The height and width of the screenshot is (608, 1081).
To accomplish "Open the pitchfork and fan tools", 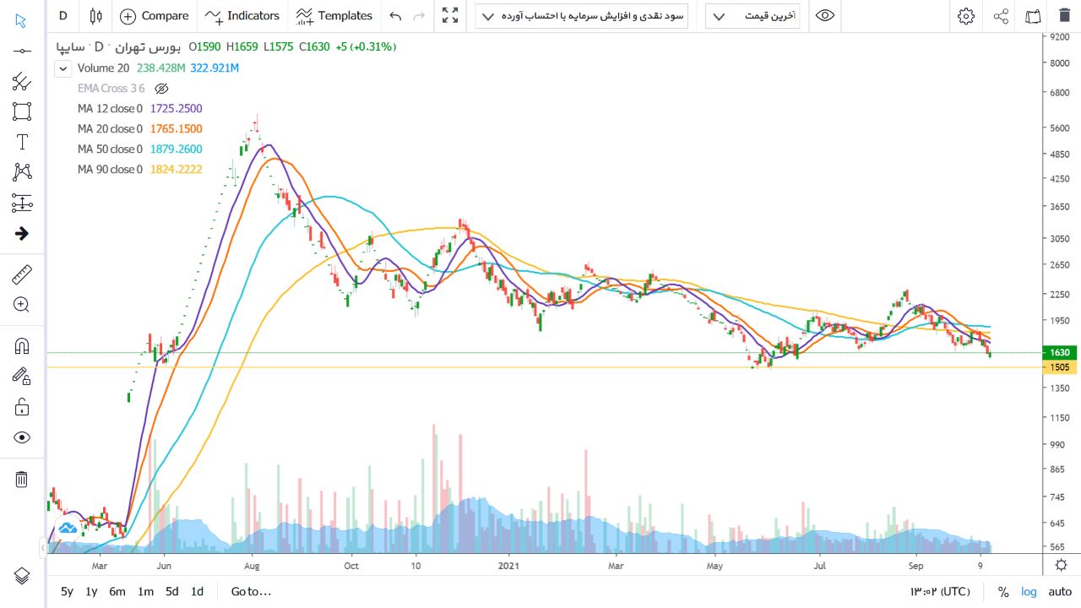I will coord(22,81).
